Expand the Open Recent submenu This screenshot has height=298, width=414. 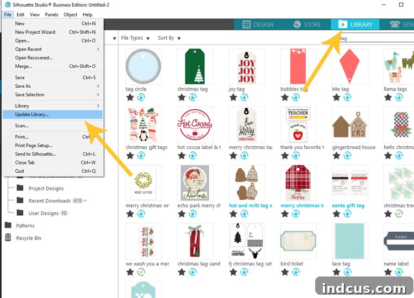click(x=52, y=49)
